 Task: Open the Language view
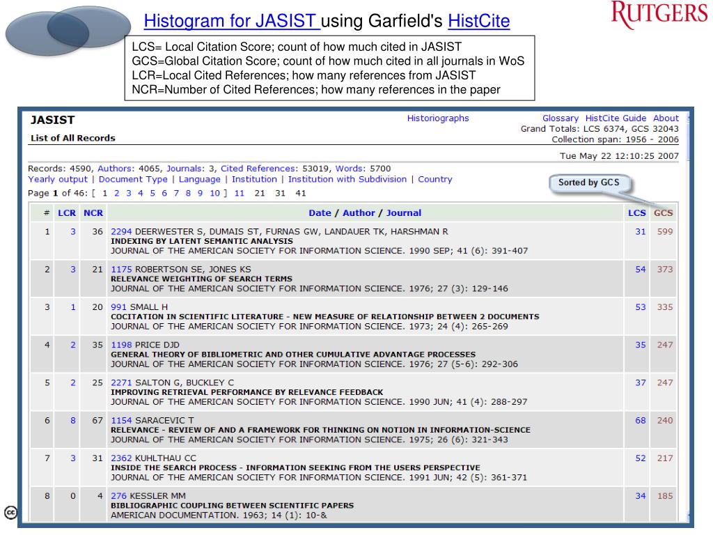click(x=199, y=179)
